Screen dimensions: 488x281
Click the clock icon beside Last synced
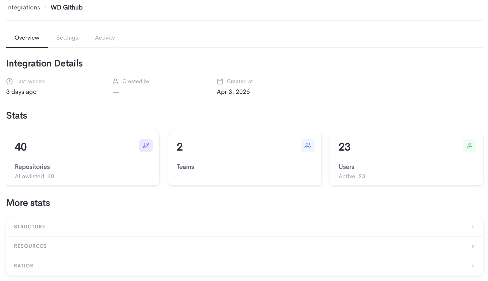[x=9, y=81]
